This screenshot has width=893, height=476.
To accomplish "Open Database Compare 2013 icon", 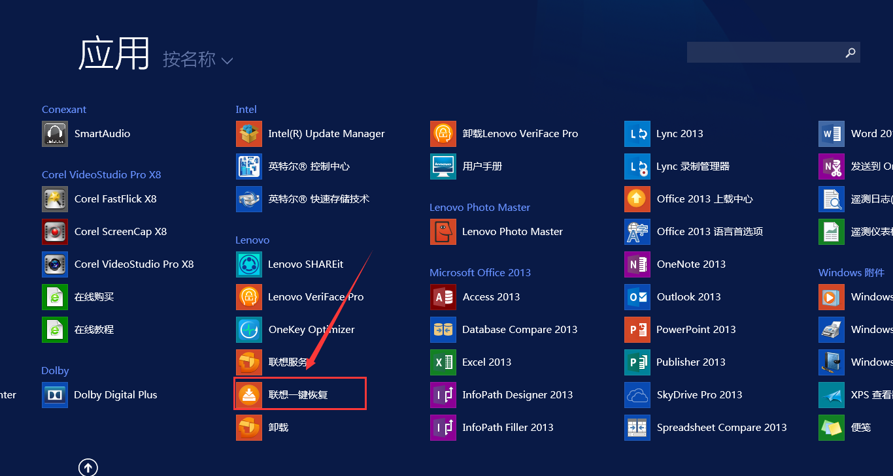I will [x=443, y=330].
